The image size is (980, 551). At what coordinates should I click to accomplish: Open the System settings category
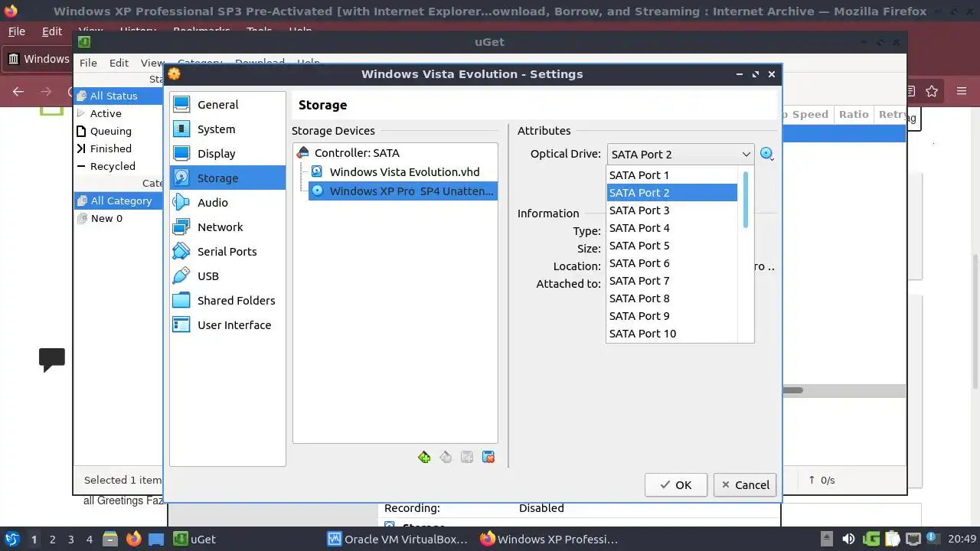click(227, 129)
